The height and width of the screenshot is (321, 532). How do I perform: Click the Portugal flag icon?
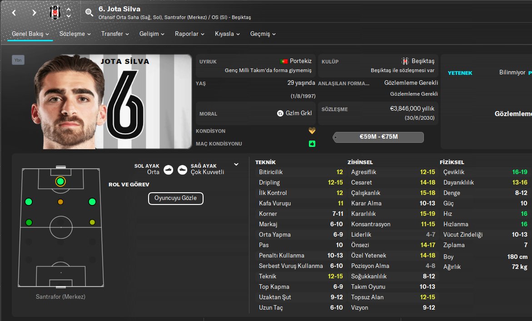tap(283, 61)
